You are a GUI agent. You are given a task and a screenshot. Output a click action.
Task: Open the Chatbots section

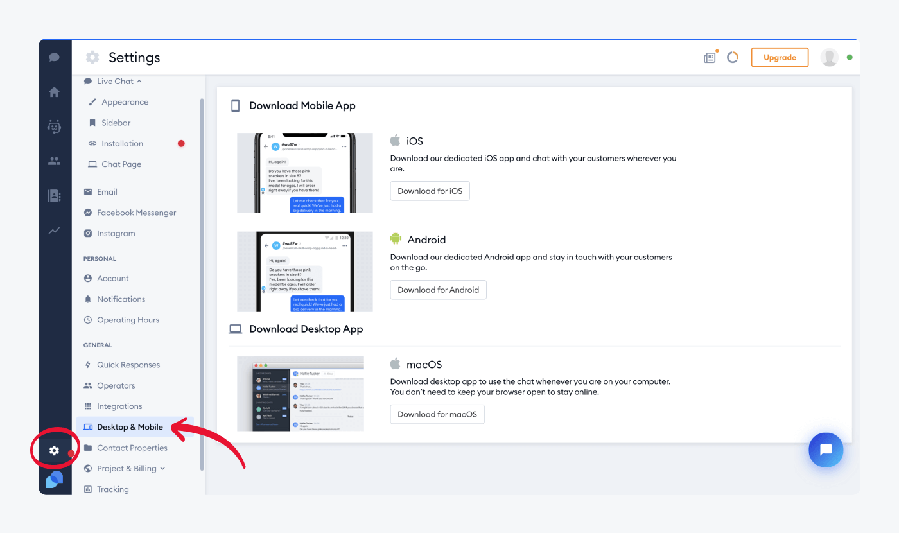(x=54, y=127)
